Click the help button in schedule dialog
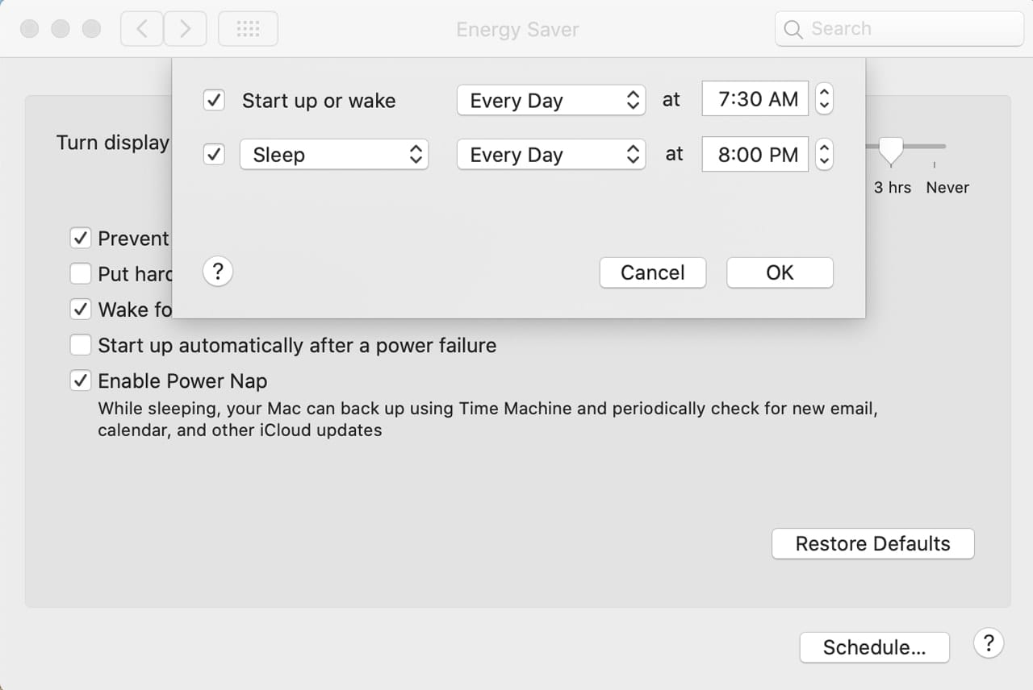Viewport: 1033px width, 690px height. click(218, 272)
